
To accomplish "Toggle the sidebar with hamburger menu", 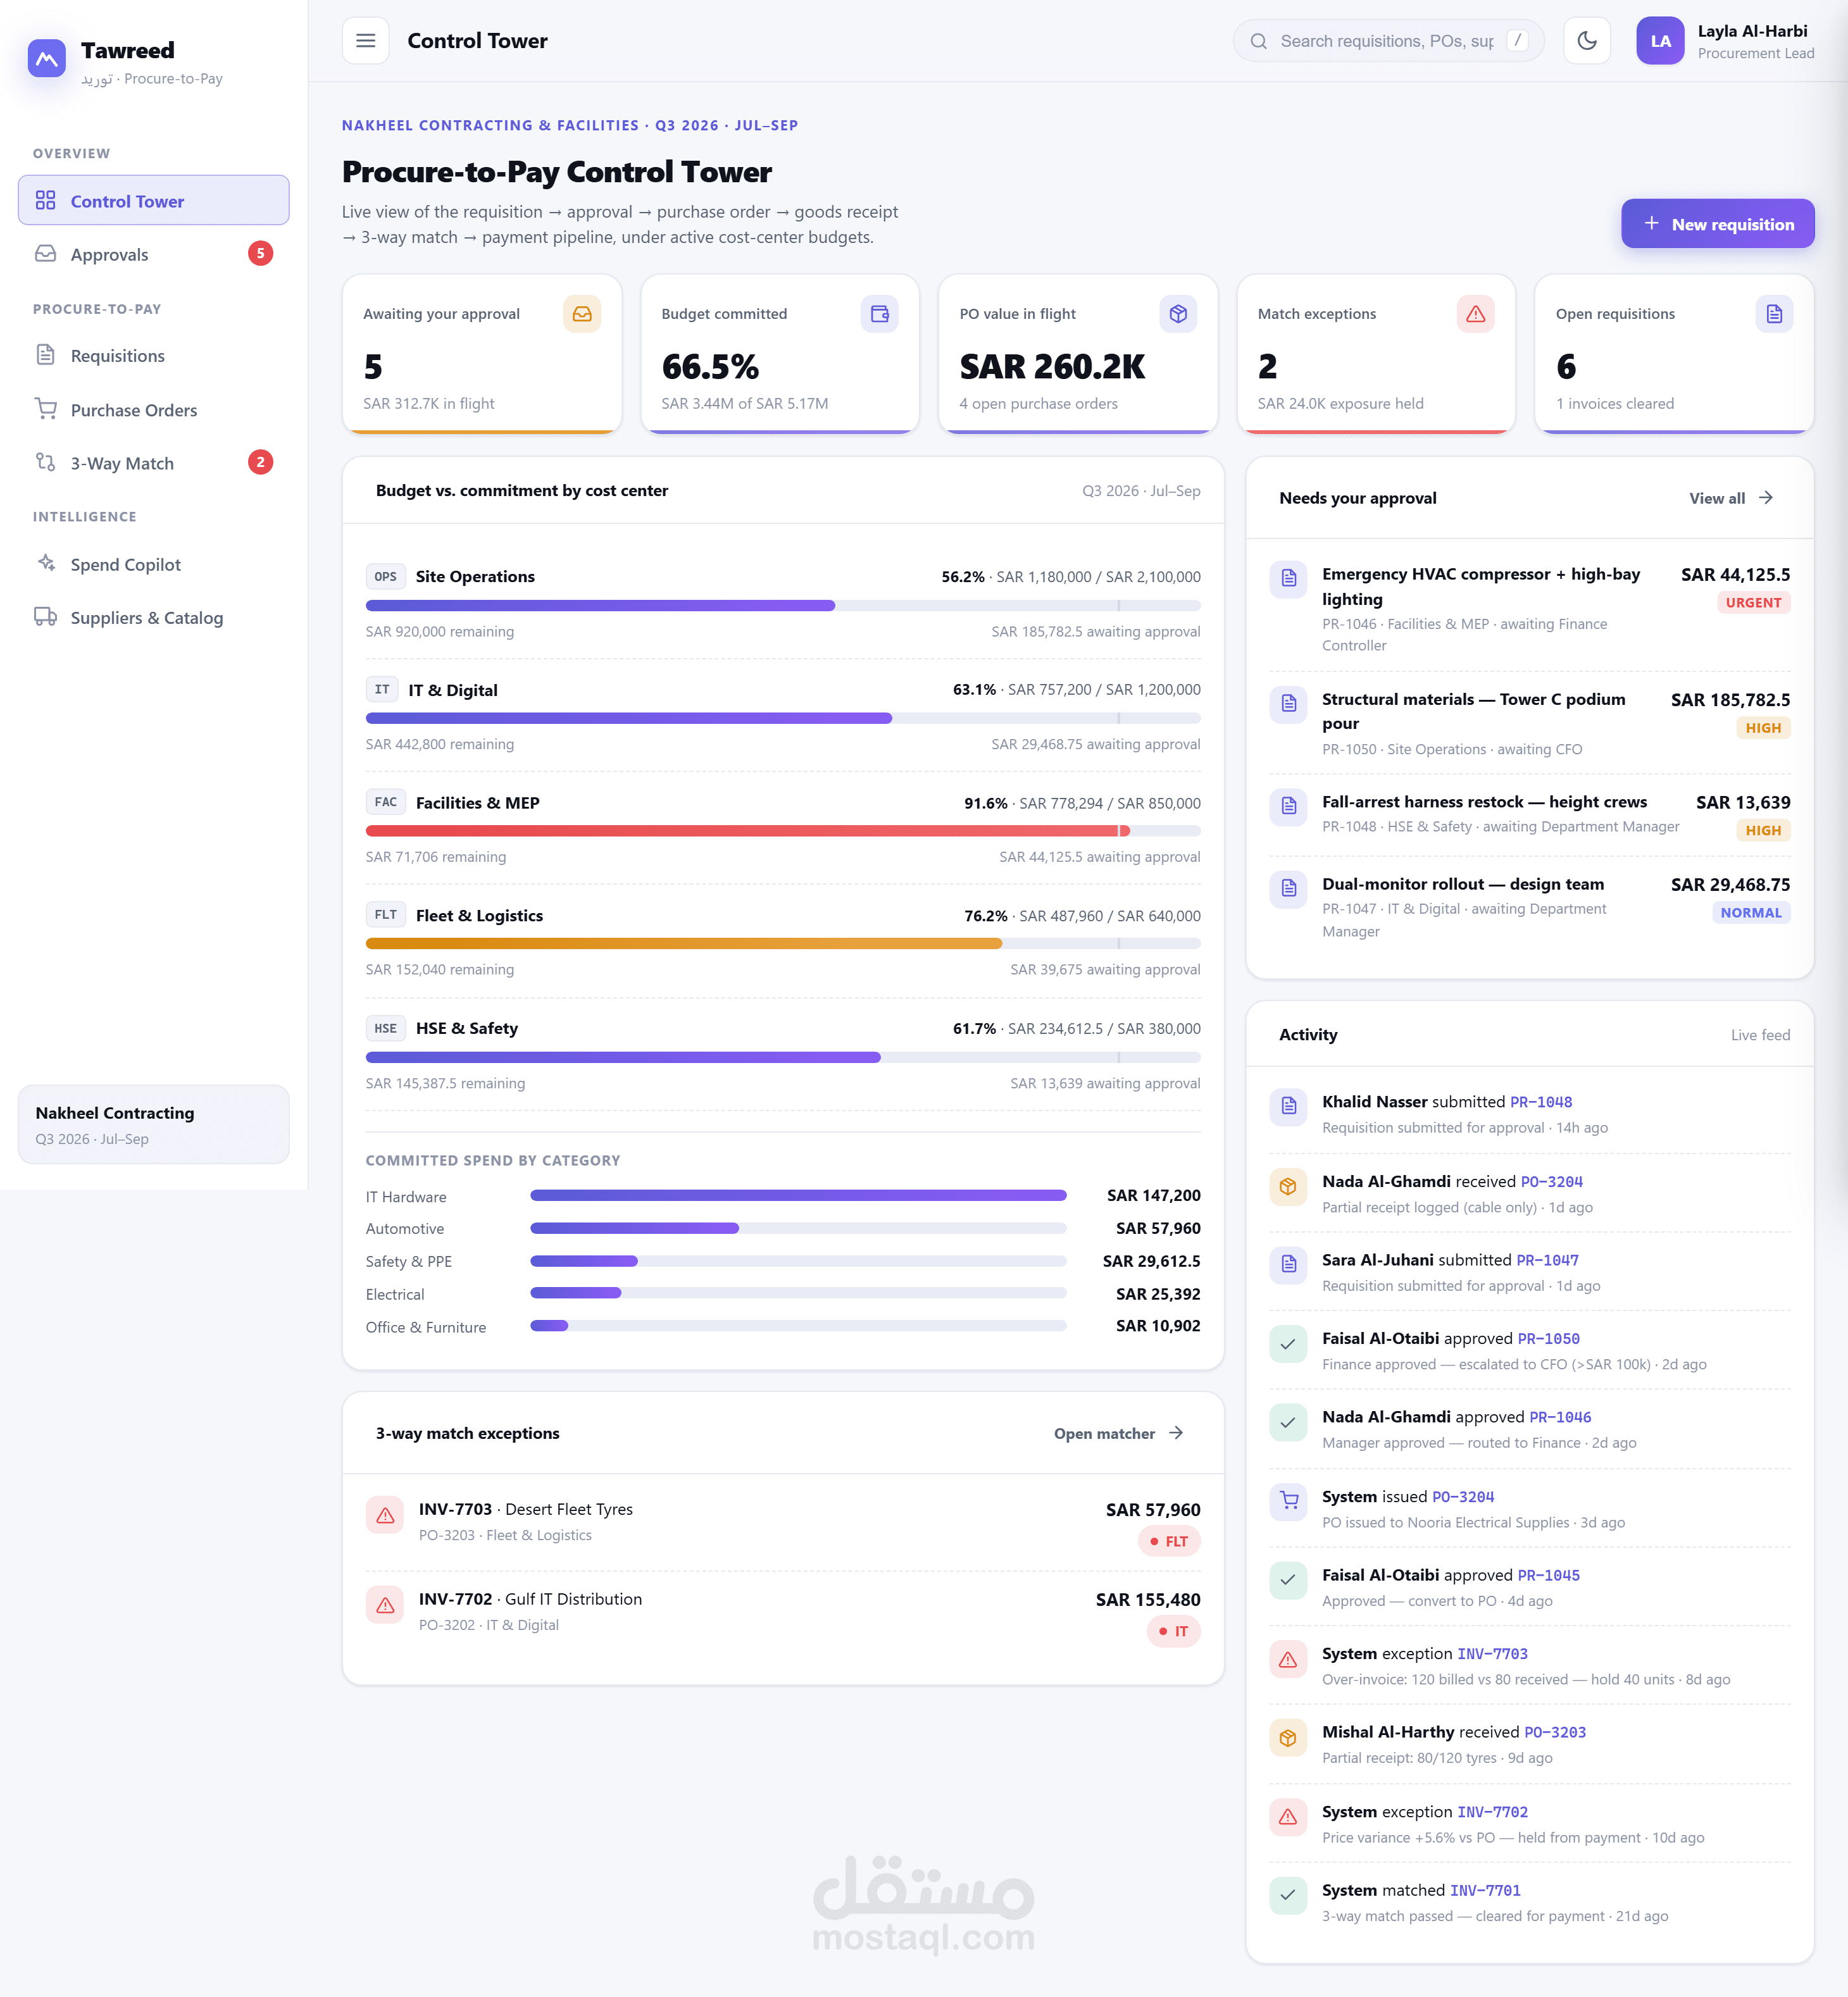I will [x=365, y=41].
